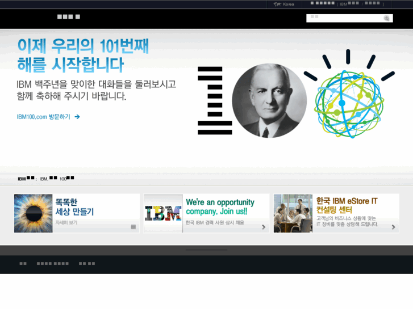The height and width of the screenshot is (309, 413).
Task: Click the eye thumbnail on the 똑똑한 세상 card
Action: tap(33, 213)
